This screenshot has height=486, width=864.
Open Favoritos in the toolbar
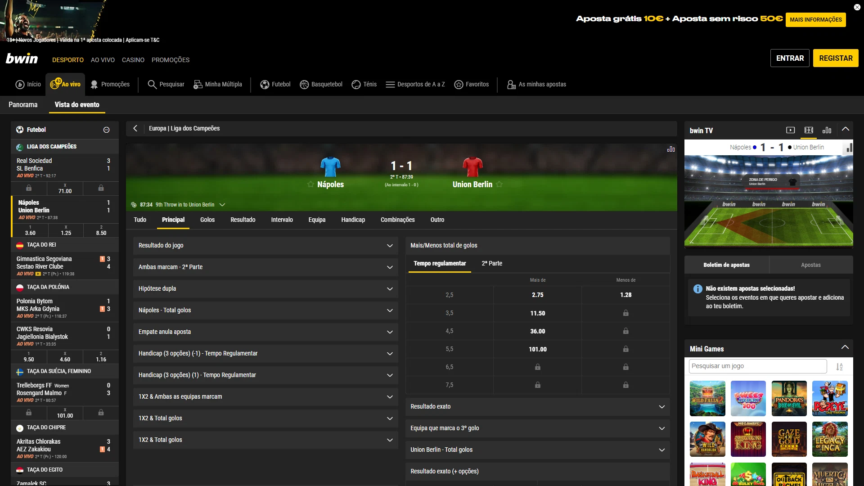[472, 85]
